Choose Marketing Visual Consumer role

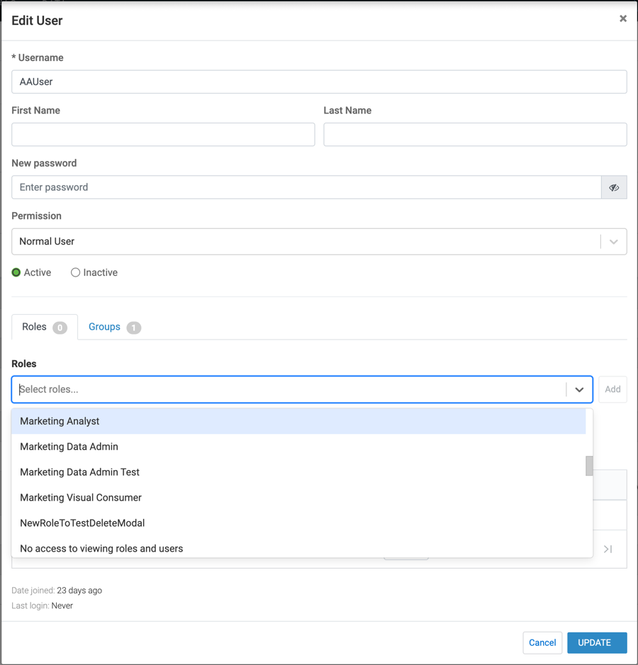click(x=81, y=498)
